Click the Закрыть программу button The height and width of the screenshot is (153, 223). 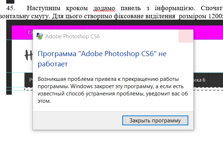[x=155, y=121]
